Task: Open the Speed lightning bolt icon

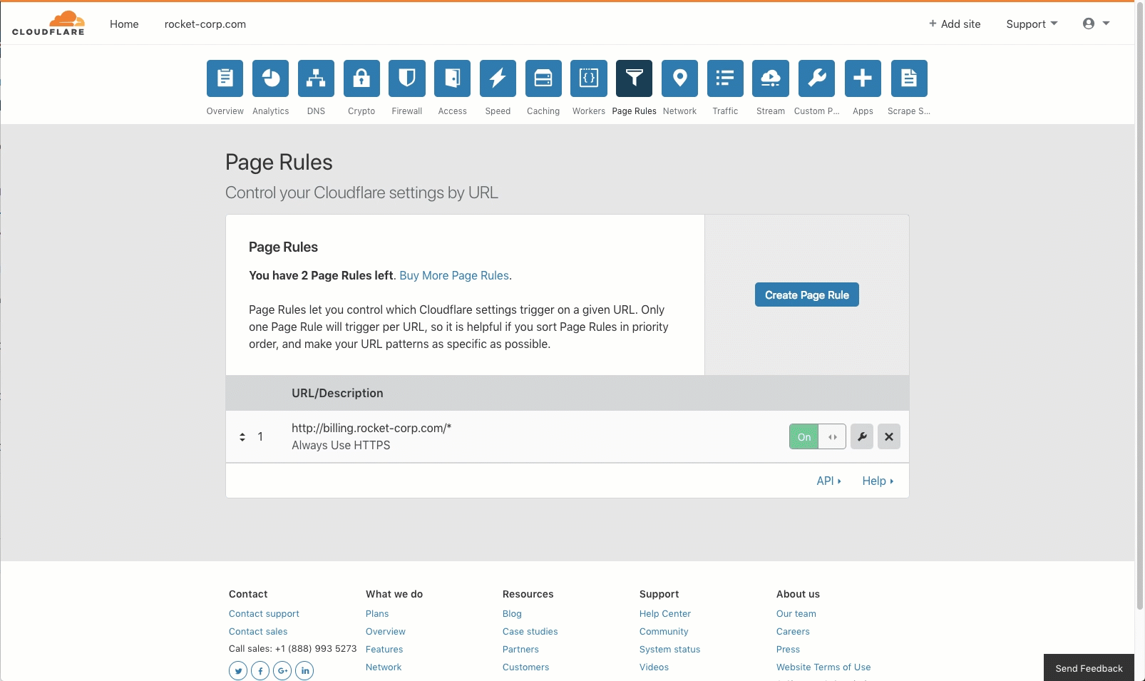Action: pos(498,78)
